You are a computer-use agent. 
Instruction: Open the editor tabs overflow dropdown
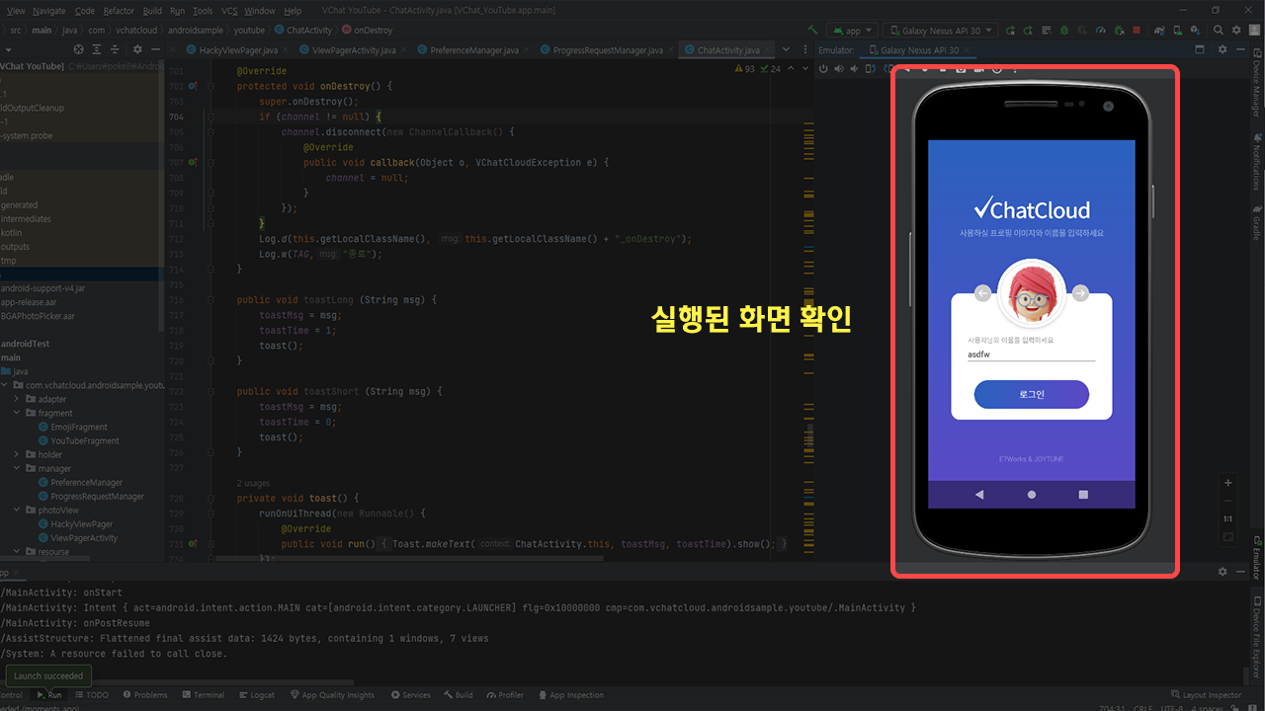[787, 49]
